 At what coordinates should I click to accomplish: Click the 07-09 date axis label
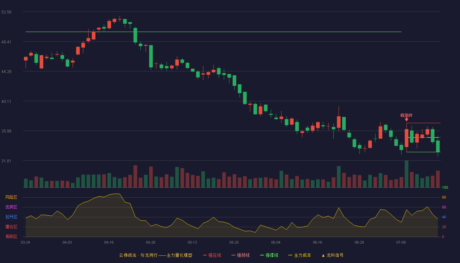pyautogui.click(x=401, y=242)
